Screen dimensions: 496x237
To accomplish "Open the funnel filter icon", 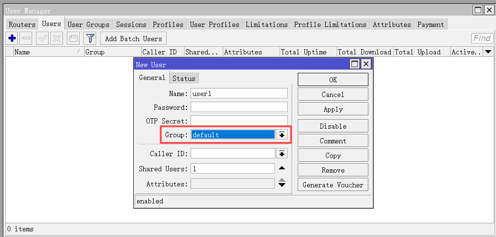I will point(90,38).
